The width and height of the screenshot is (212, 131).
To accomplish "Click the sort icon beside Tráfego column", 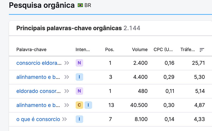I will [202, 50].
